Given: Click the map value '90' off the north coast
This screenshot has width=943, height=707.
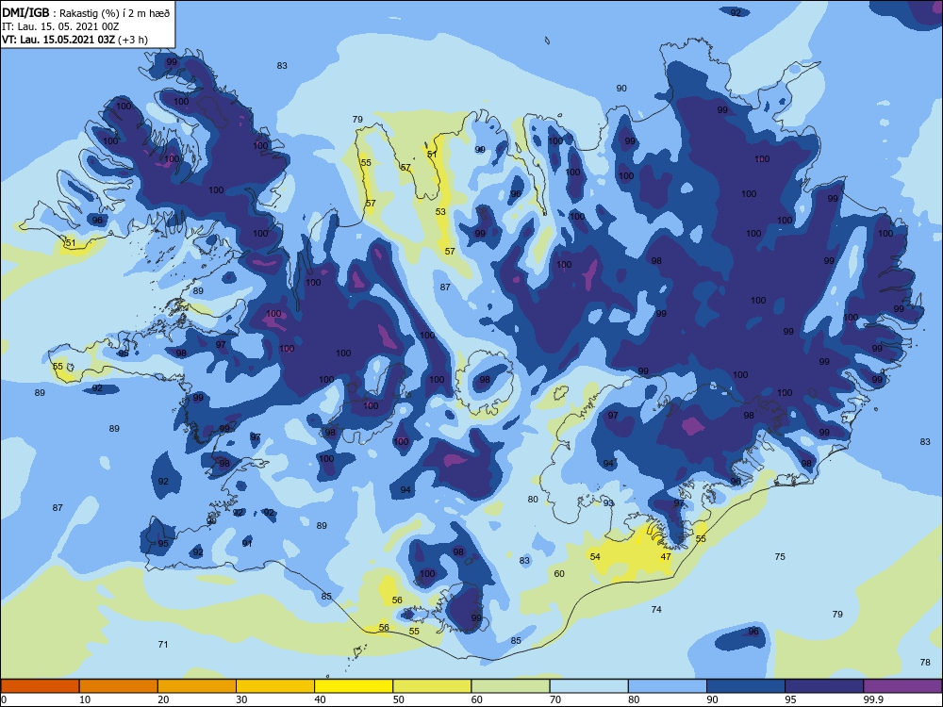Looking at the screenshot, I should [621, 89].
